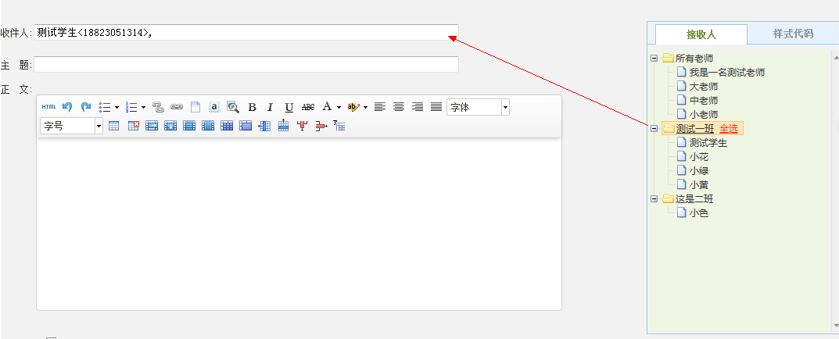Viewport: 839px width, 339px height.
Task: Open the 字体 font family dropdown
Action: click(x=505, y=107)
